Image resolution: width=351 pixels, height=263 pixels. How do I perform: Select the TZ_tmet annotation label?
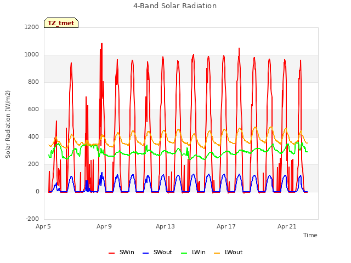(61, 23)
